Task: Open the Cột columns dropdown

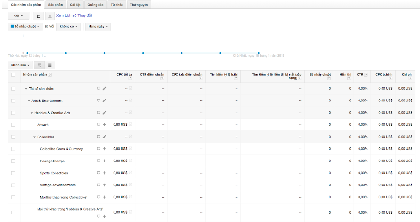Action: 18,16
